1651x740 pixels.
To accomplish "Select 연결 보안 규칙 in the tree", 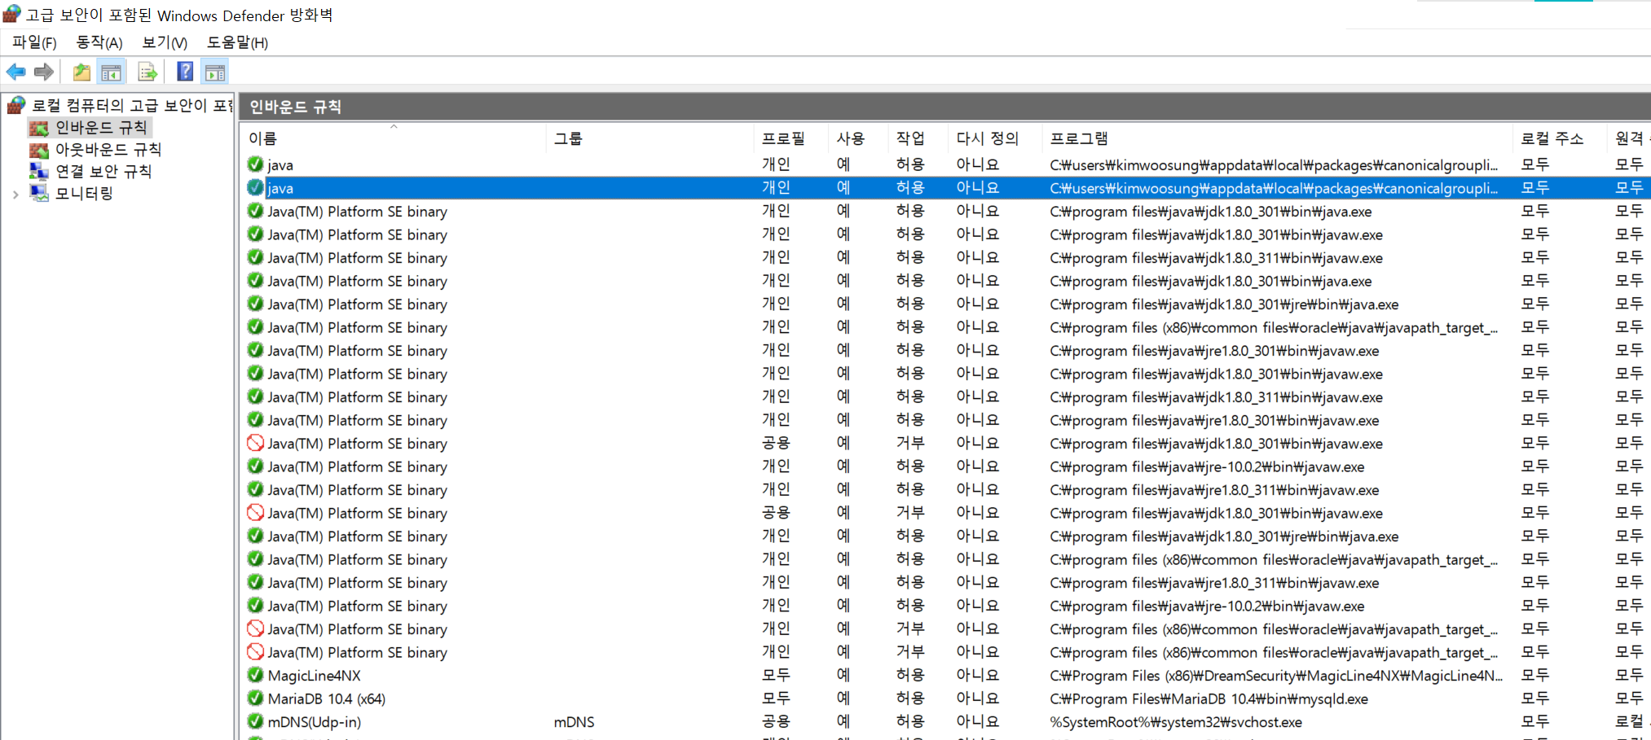I will [103, 172].
